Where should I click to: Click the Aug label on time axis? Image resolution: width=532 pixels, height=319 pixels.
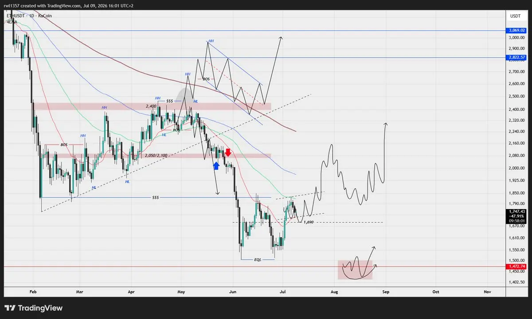(334, 292)
